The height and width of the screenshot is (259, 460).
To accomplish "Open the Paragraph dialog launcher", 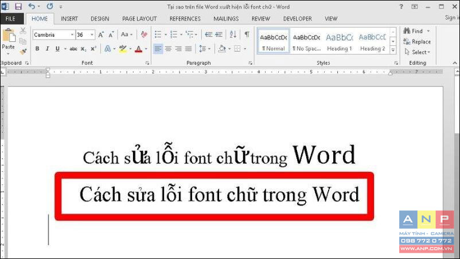I will tap(250, 63).
